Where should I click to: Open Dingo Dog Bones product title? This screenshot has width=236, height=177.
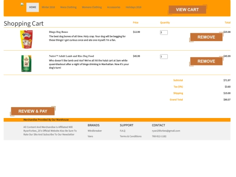(x=59, y=32)
